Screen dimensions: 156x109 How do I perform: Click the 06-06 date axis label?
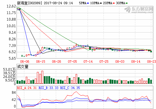pos(25,62)
